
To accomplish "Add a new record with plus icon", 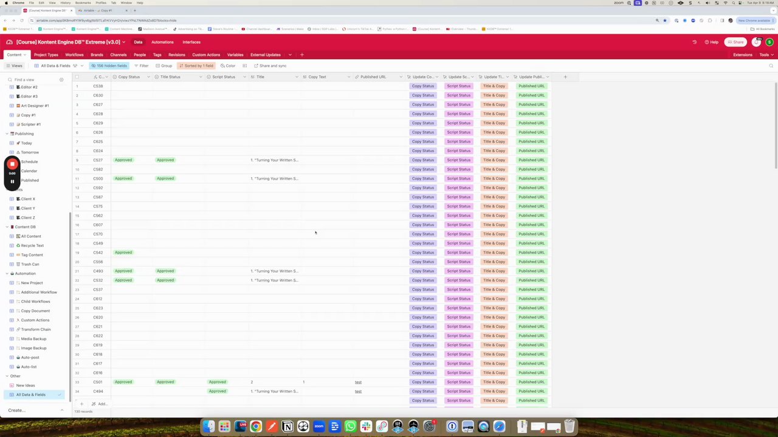I will point(81,404).
